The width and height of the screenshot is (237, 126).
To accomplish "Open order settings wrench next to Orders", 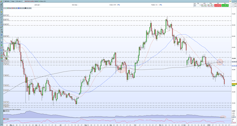I will click(x=119, y=5).
